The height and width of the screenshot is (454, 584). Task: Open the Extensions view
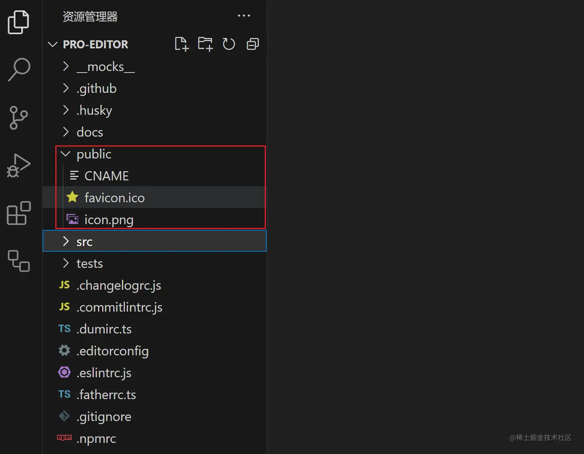point(19,213)
